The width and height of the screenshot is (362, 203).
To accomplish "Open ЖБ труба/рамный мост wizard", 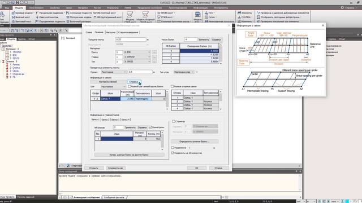I will coord(107,17).
